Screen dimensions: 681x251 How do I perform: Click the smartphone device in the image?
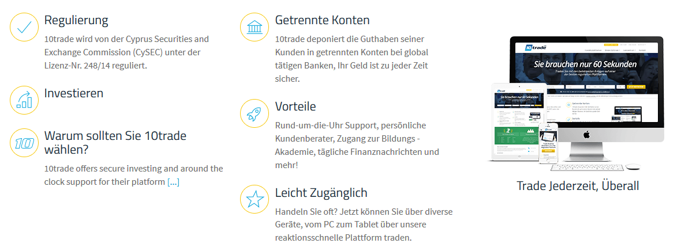[548, 144]
